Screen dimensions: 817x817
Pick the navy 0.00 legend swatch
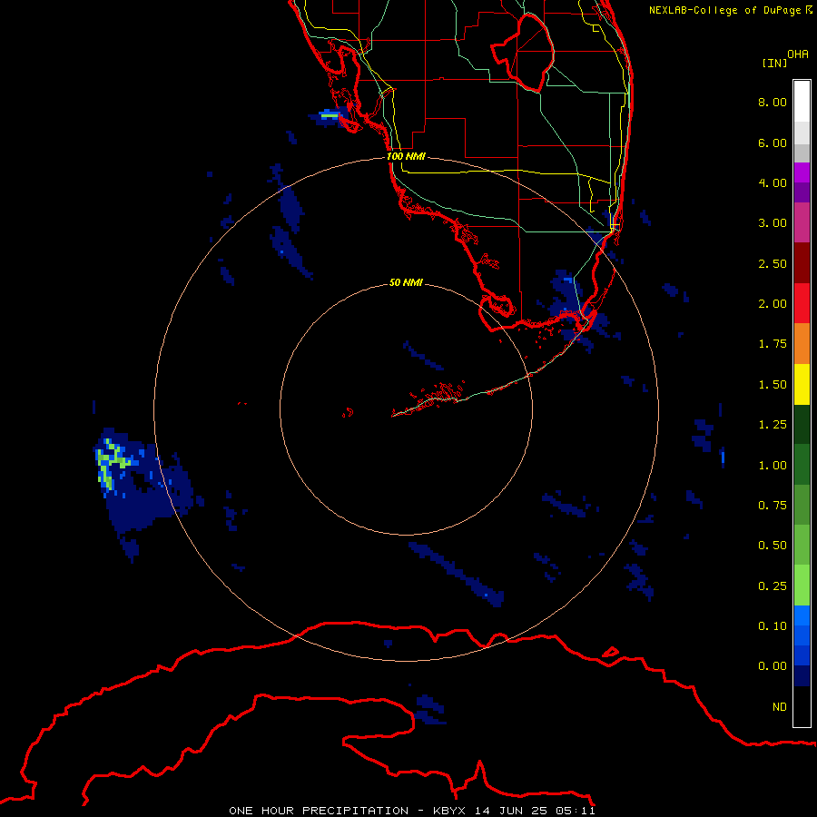[x=802, y=675]
